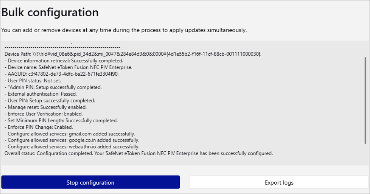Click the User PIN Setup successfully completed line
Image resolution: width=370 pixels, height=194 pixels.
tap(50, 101)
